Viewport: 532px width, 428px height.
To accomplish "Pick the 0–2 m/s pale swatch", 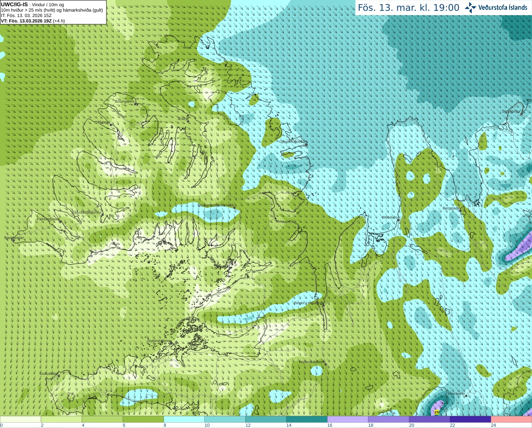I will click(x=21, y=419).
